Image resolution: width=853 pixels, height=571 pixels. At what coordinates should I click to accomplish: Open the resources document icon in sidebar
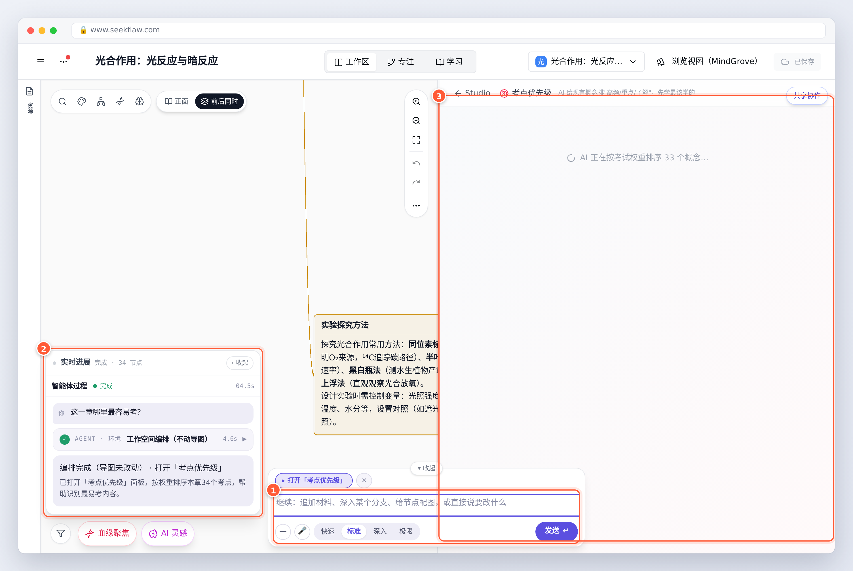(30, 91)
